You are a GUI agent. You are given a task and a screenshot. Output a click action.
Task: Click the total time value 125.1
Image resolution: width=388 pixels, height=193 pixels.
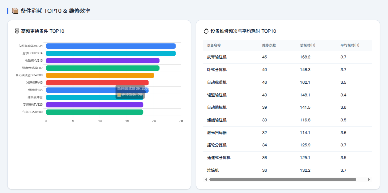click(305, 158)
